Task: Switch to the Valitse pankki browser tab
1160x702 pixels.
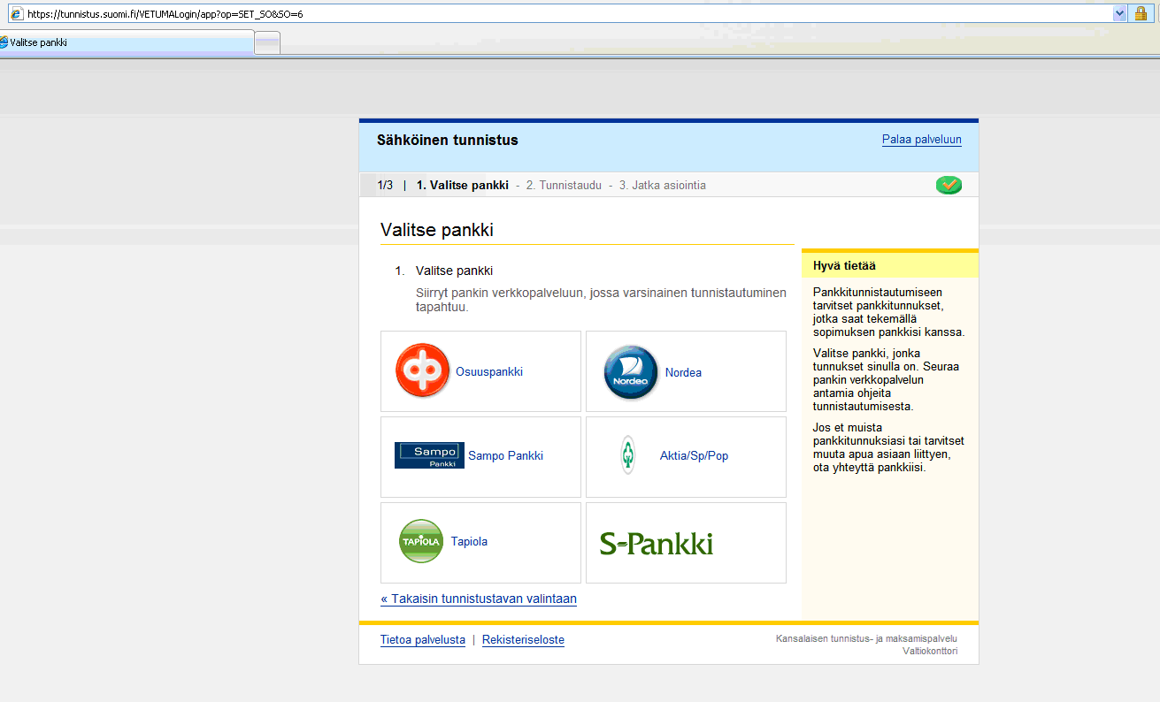Action: tap(127, 42)
